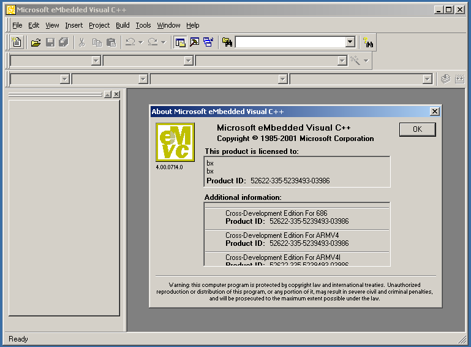Click the Save floppy disk icon
This screenshot has height=347, width=471.
(50, 42)
